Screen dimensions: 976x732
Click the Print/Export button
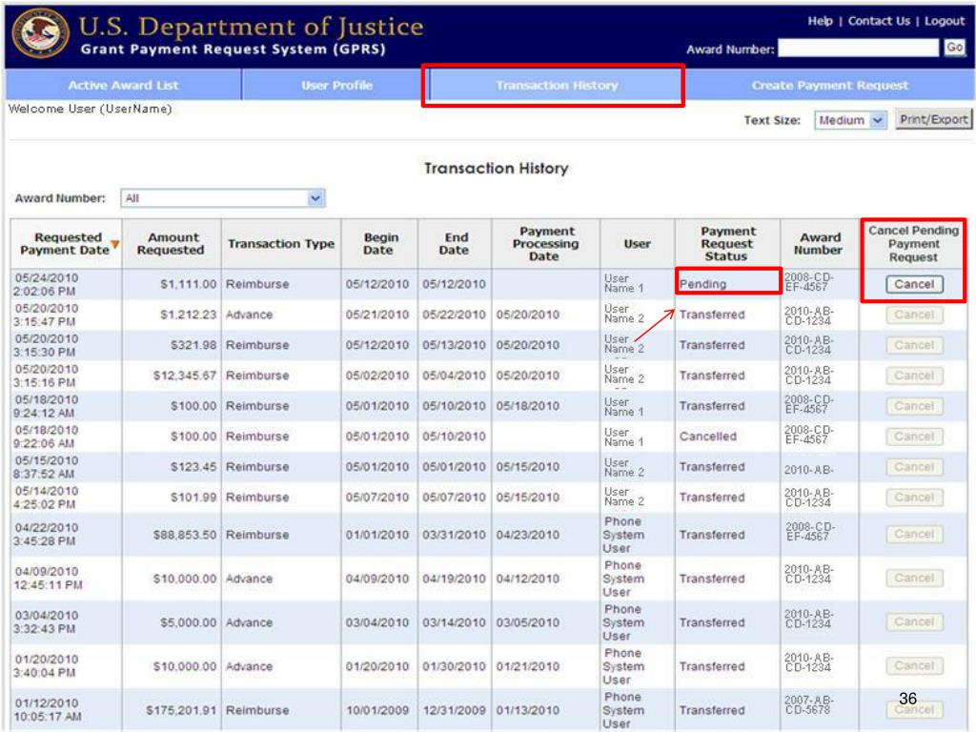click(933, 120)
